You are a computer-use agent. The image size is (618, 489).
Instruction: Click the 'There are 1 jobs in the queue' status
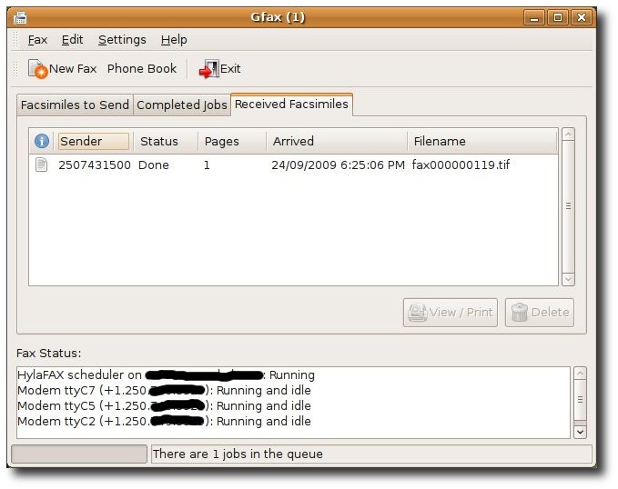[x=238, y=454]
